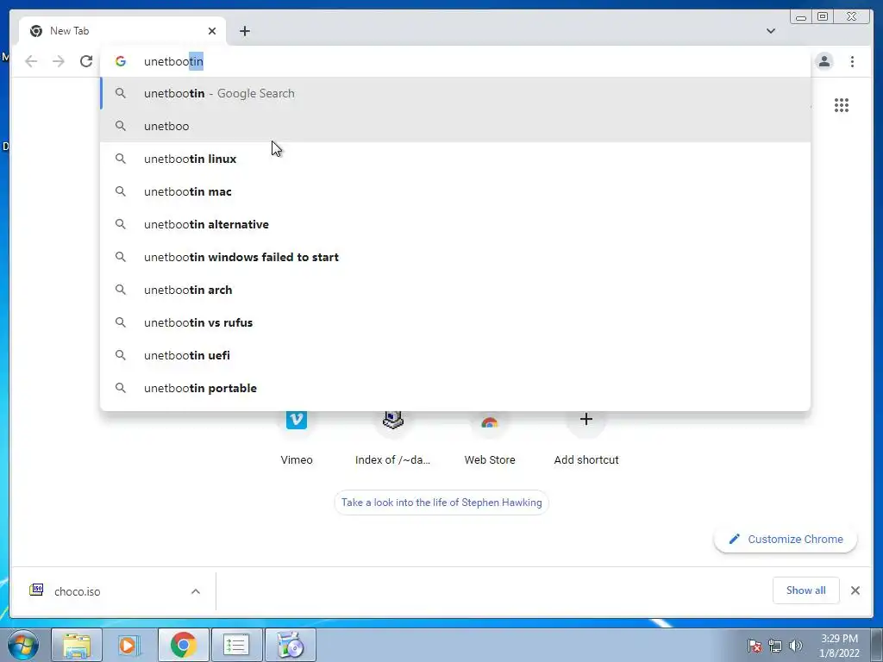Open the Chrome profile avatar
This screenshot has width=883, height=662.
pyautogui.click(x=824, y=61)
